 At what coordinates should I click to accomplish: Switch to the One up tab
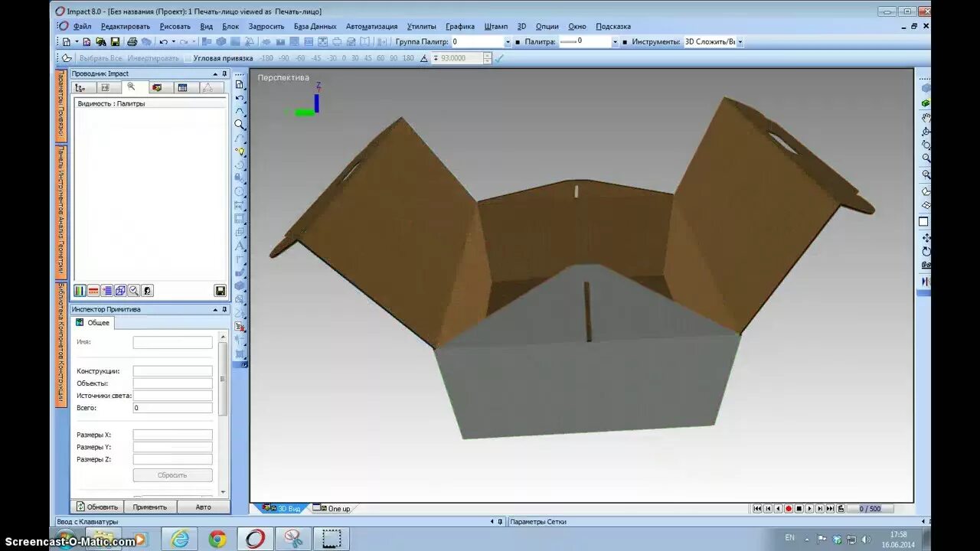click(x=332, y=509)
